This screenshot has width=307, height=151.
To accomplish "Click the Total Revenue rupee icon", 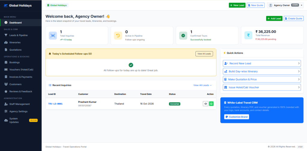I will [x=249, y=35].
